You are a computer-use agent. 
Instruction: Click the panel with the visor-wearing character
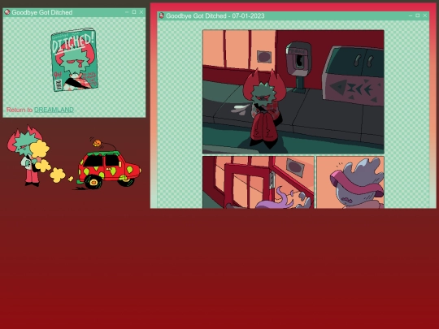(x=350, y=182)
